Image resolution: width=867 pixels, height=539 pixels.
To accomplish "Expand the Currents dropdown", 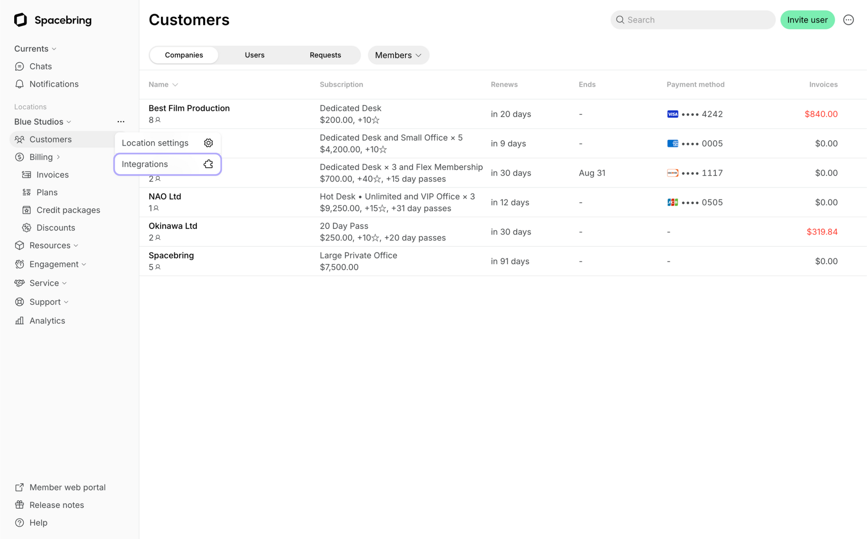I will click(x=35, y=49).
